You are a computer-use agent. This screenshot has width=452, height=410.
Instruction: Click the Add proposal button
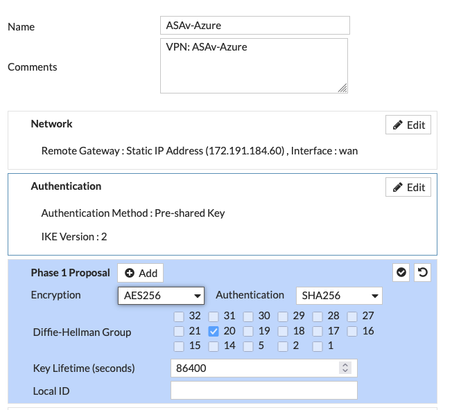[141, 273]
